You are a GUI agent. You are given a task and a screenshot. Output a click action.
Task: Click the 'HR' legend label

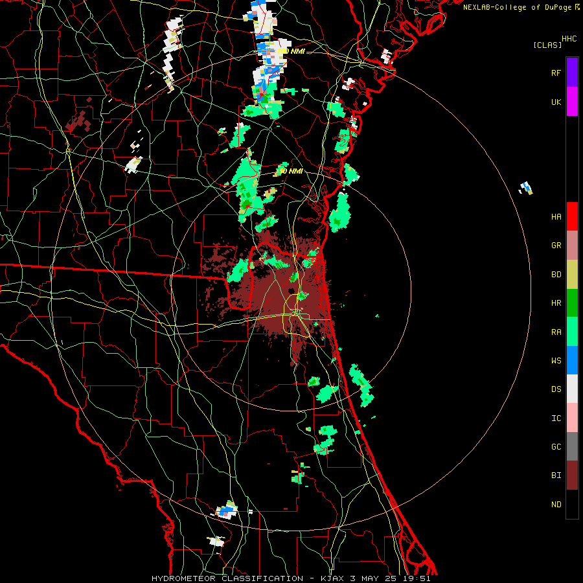tap(556, 303)
